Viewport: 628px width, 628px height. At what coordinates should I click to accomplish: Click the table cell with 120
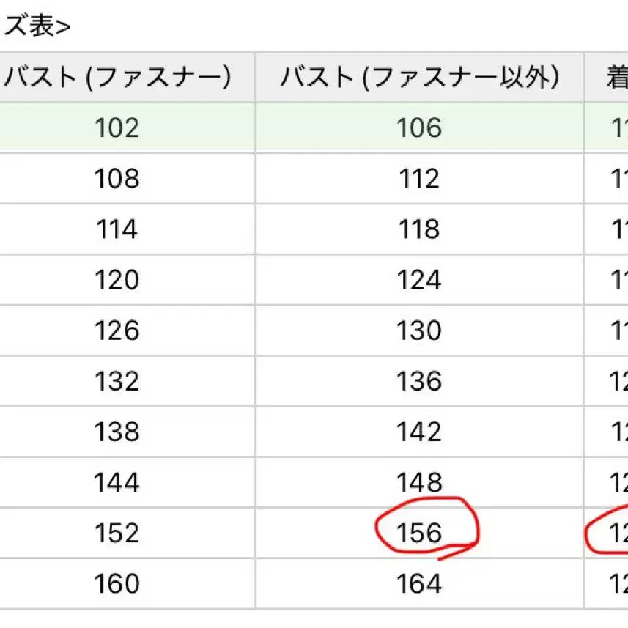tap(117, 280)
